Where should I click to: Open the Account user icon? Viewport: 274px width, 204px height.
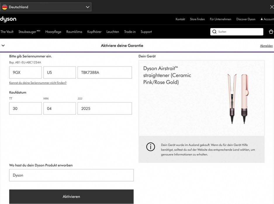[x=262, y=19]
